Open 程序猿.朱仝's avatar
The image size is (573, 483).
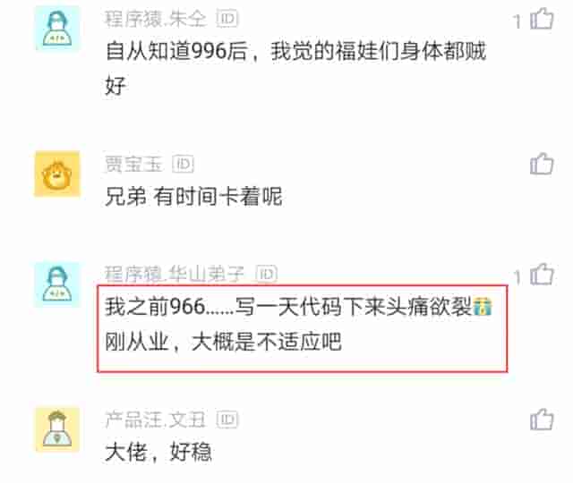(57, 29)
